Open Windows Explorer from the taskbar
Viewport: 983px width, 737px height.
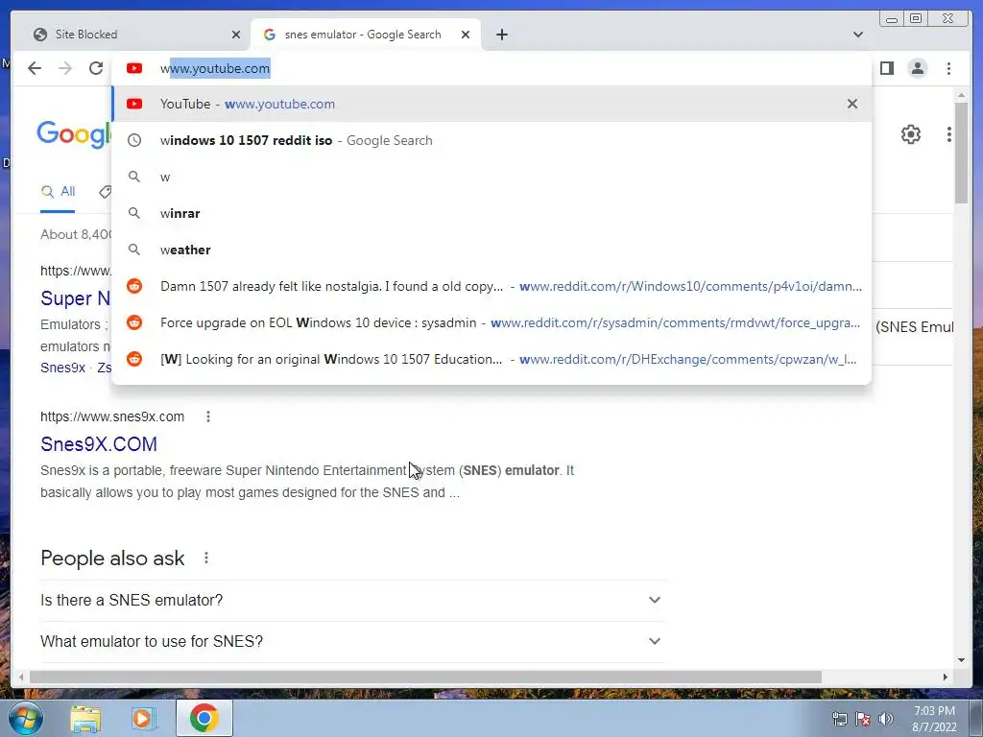pyautogui.click(x=85, y=718)
